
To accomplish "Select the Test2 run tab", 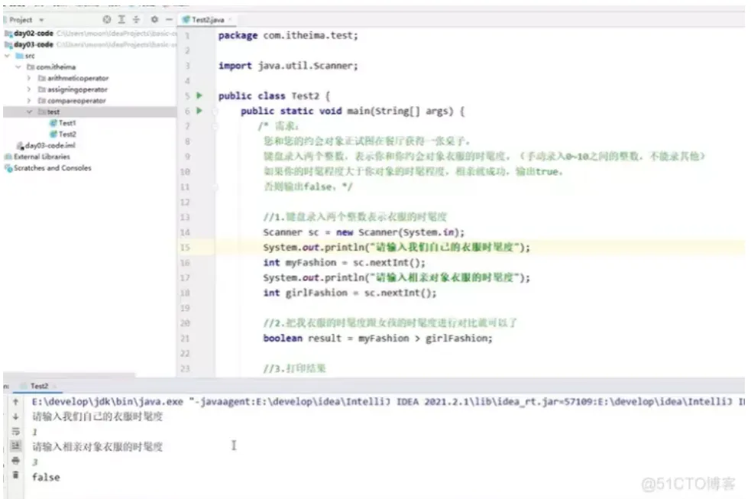I will tap(39, 386).
